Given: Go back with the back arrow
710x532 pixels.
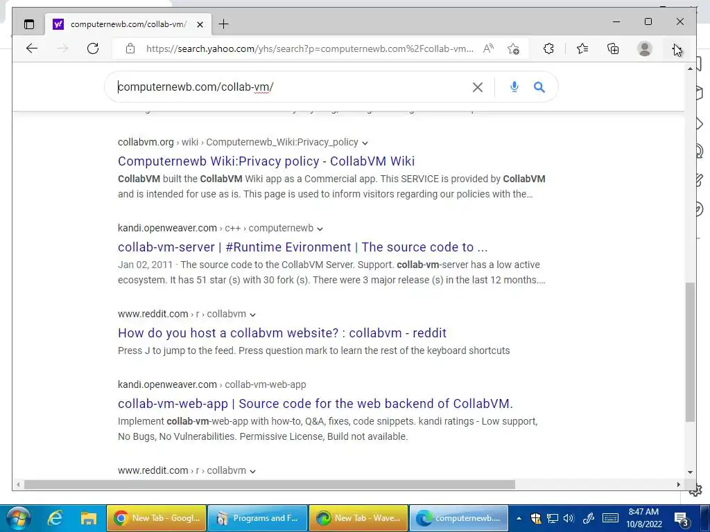Looking at the screenshot, I should 32,48.
